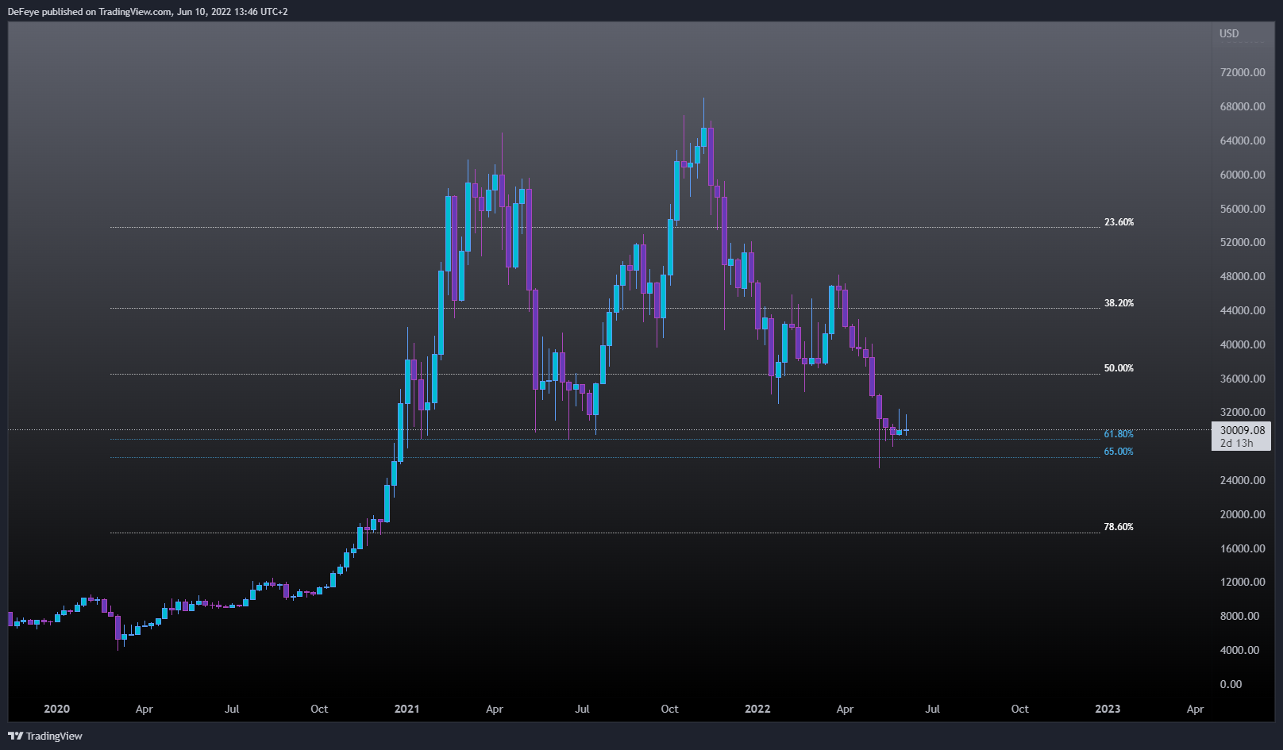Click the 40000.00 price axis value
This screenshot has width=1283, height=750.
point(1243,344)
